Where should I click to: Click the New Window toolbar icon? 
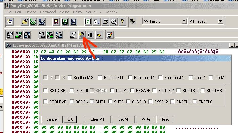pyautogui.click(x=10, y=22)
